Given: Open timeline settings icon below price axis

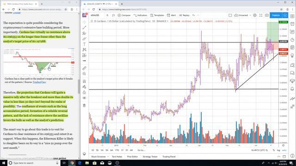Looking at the screenshot, I should click(283, 145).
